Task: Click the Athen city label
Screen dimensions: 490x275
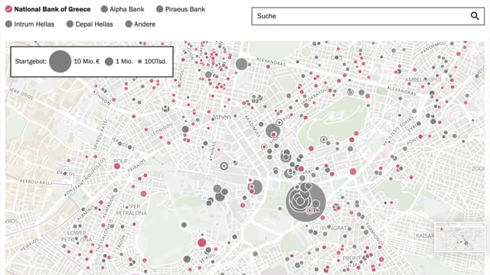Action: point(221,117)
